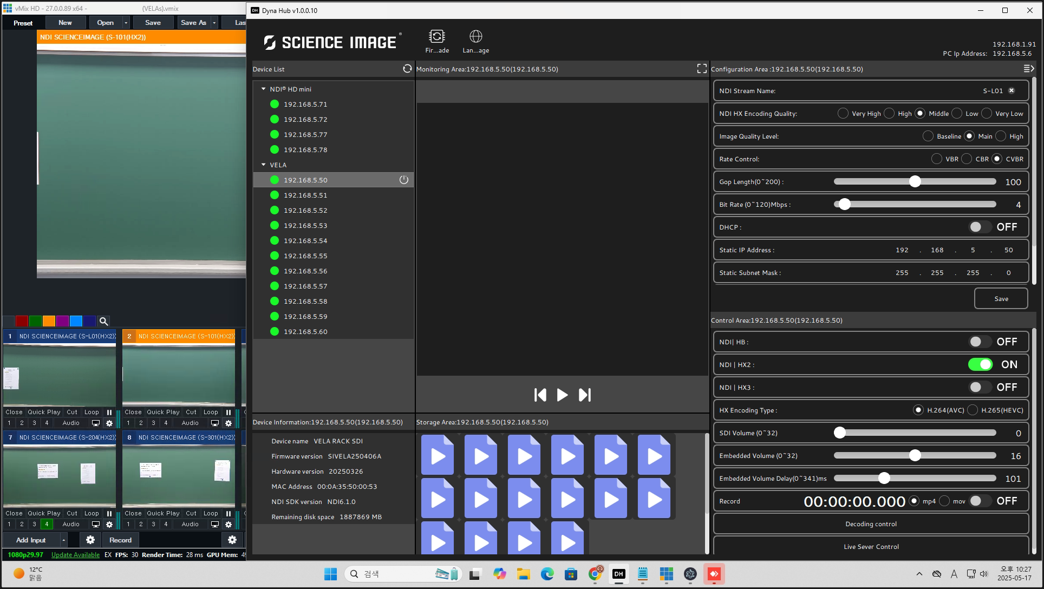This screenshot has width=1044, height=589.
Task: Select CBR rate control
Action: [967, 159]
